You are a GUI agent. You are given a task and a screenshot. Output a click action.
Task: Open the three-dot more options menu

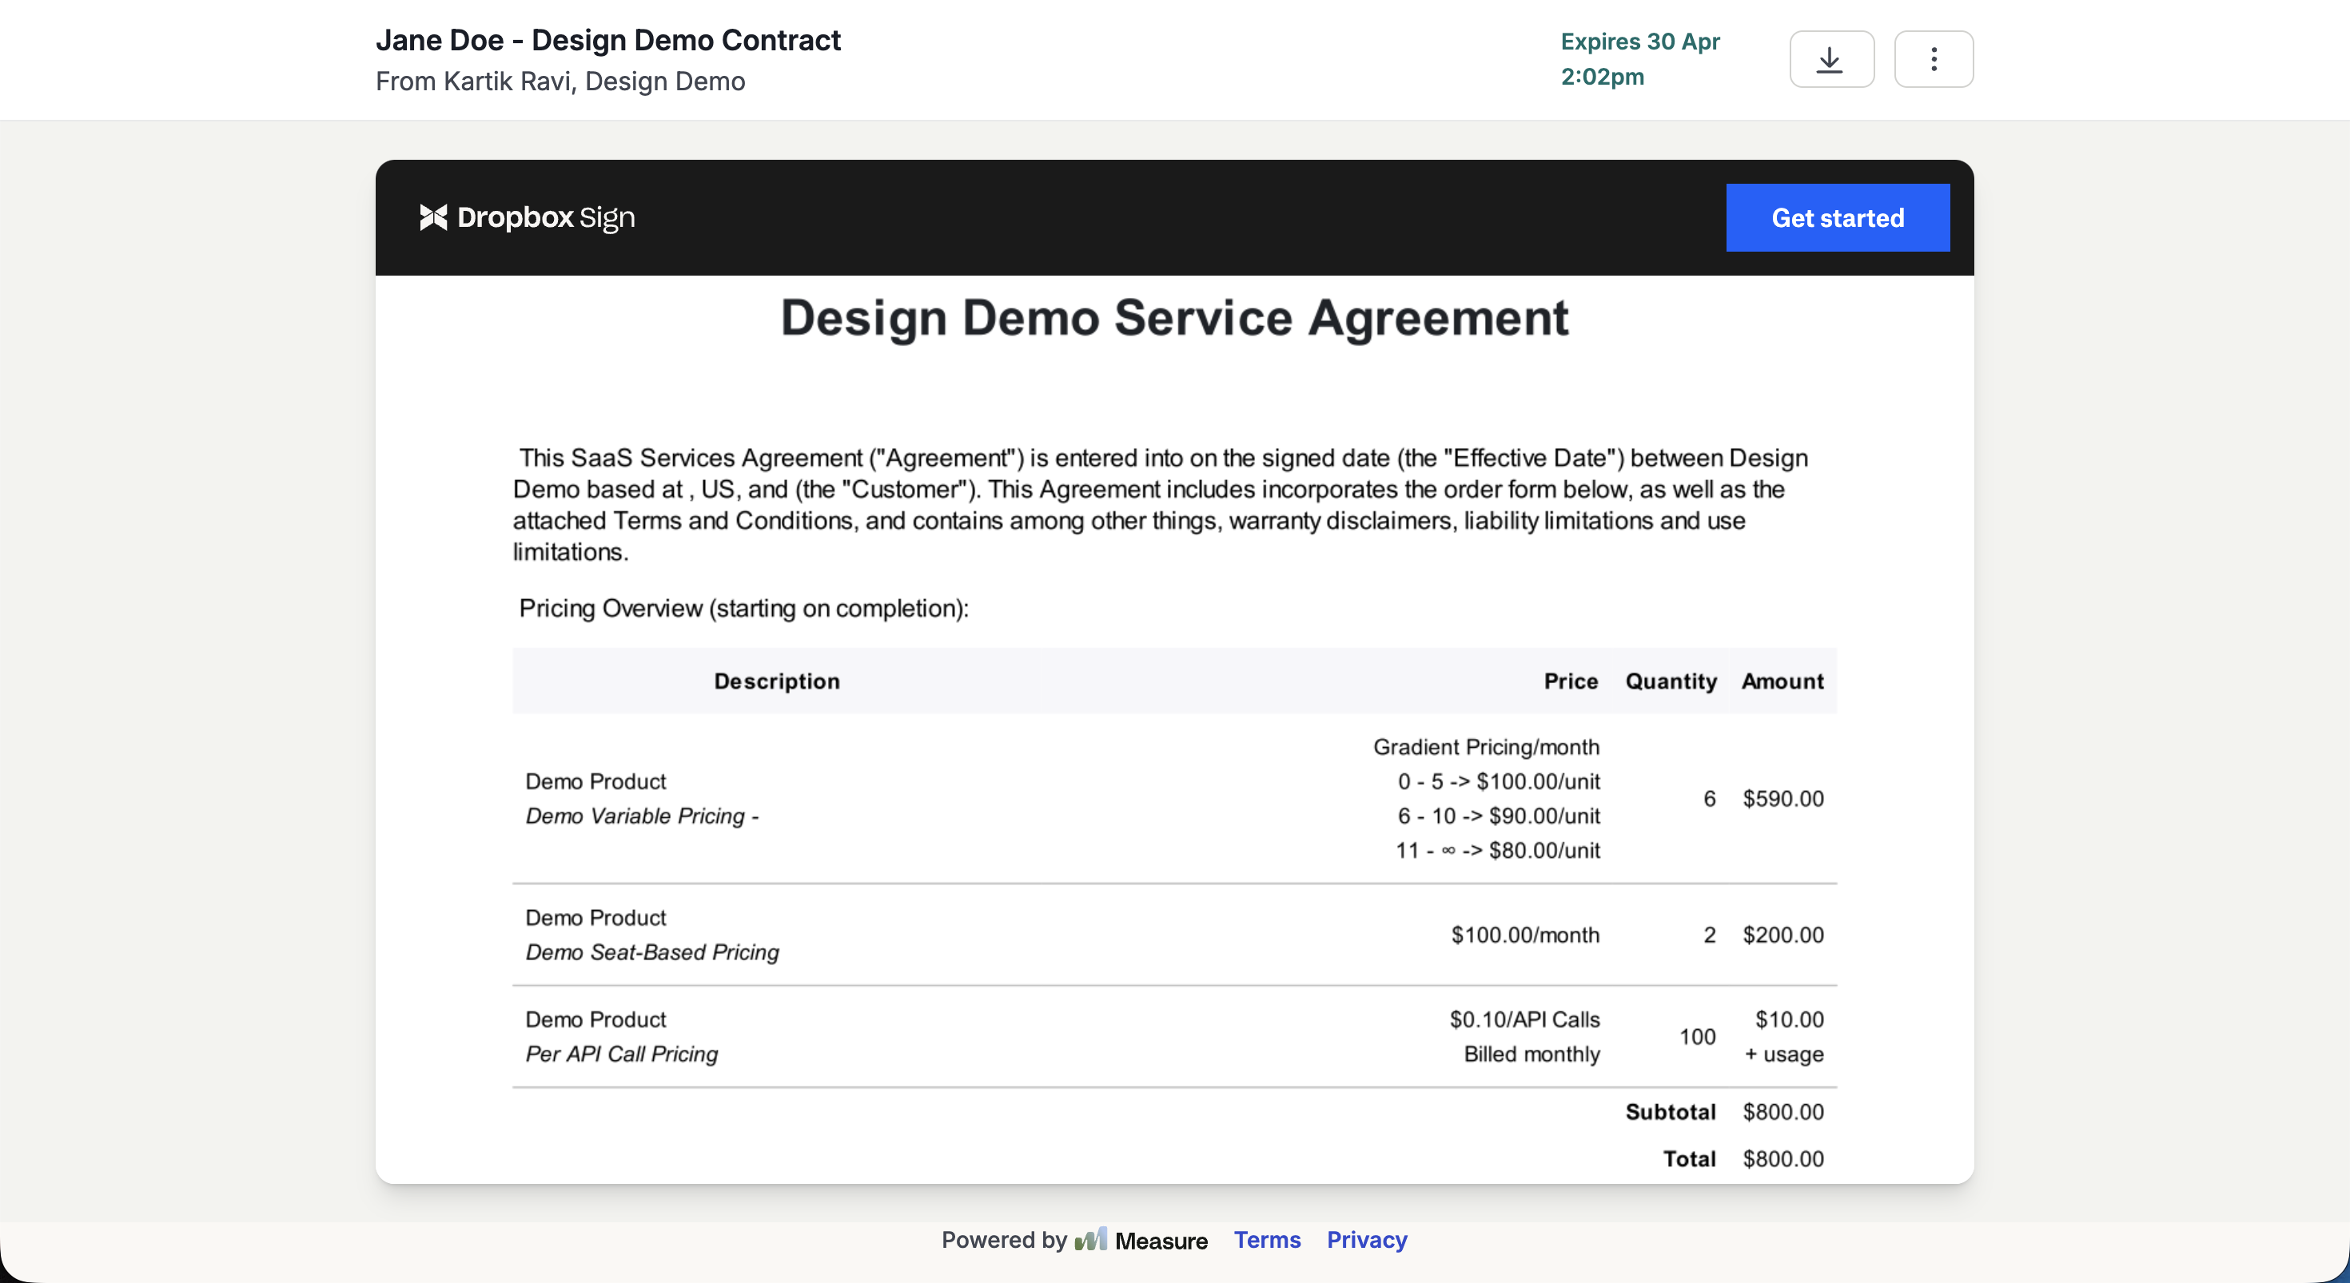(x=1933, y=59)
